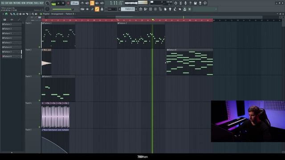Click the save project disk icon
The image size is (285, 160).
coord(195,3)
